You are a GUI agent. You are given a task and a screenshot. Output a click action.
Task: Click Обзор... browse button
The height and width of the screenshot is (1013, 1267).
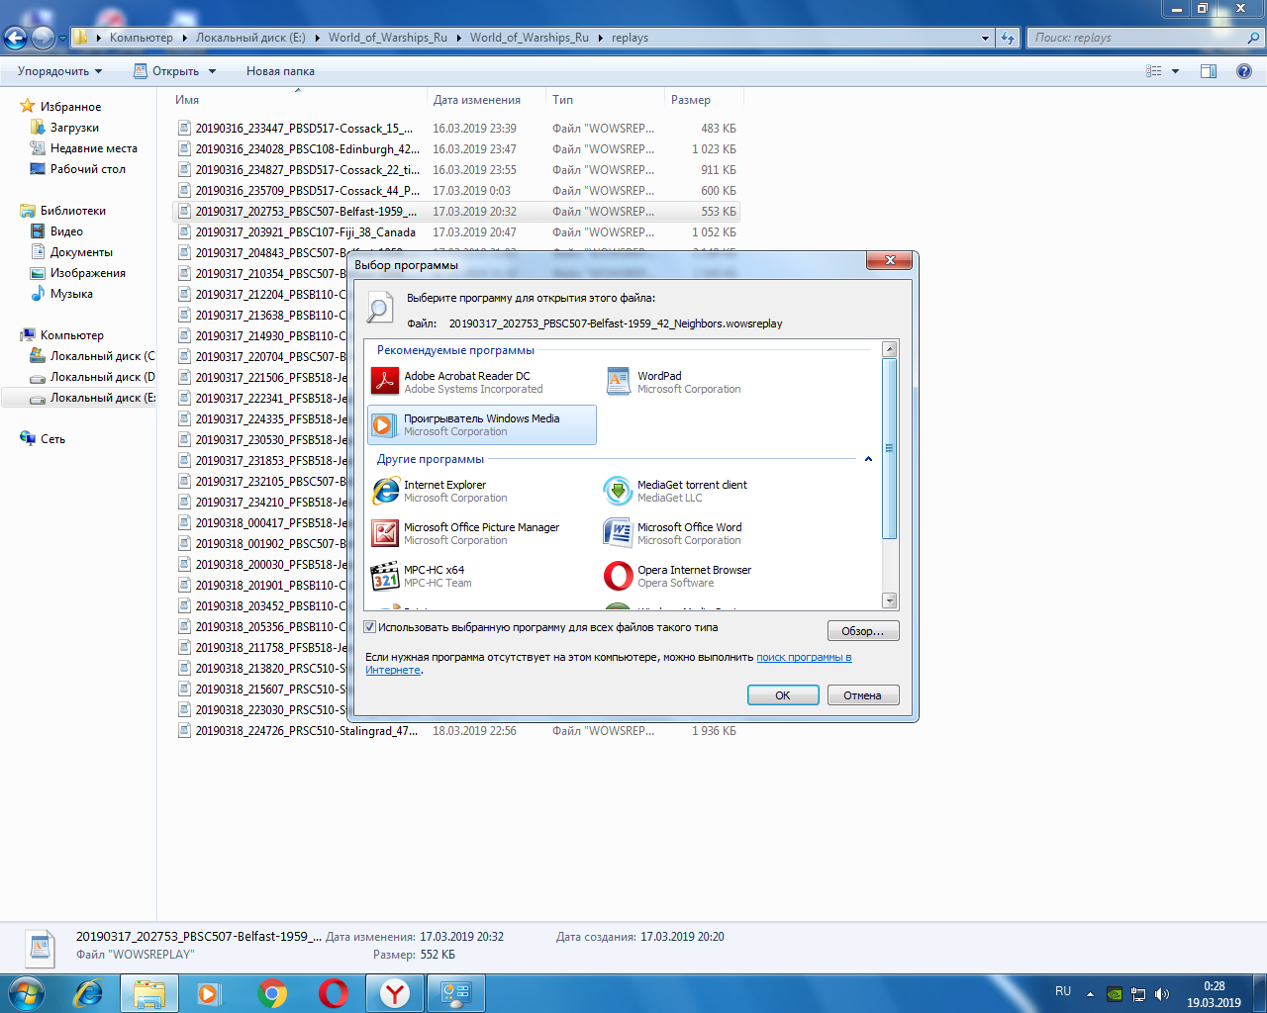[863, 631]
